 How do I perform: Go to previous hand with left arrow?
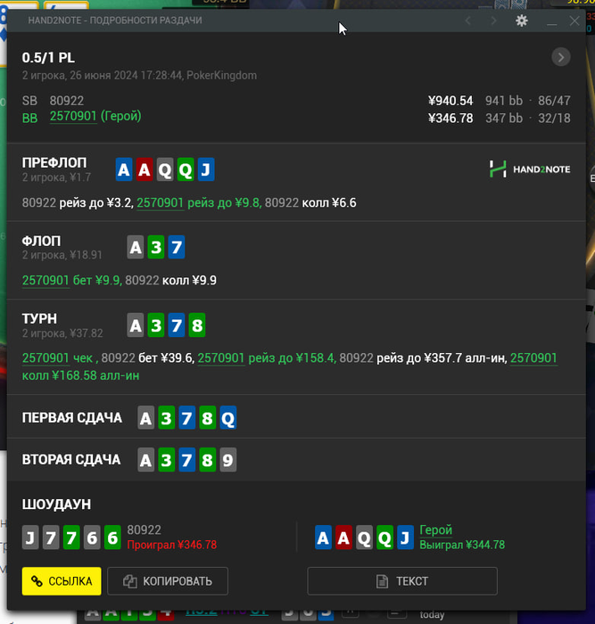468,21
